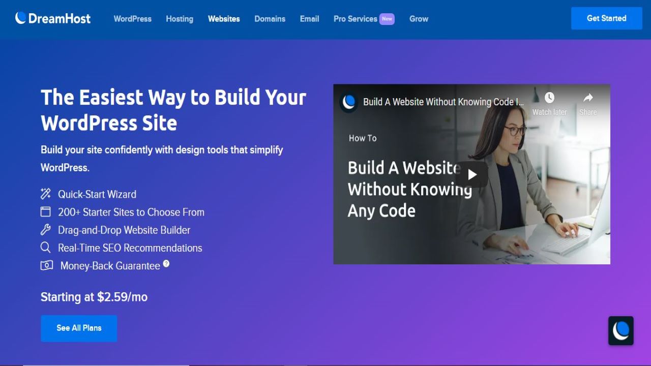651x366 pixels.
Task: Open the Hosting menu
Action: click(180, 19)
